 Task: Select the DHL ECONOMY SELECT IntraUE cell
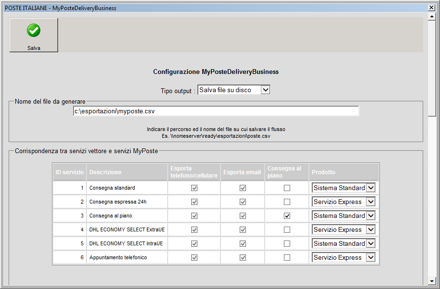(127, 243)
